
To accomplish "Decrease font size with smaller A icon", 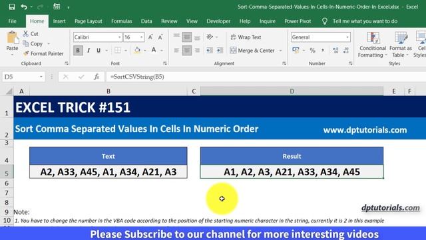I will point(160,37).
